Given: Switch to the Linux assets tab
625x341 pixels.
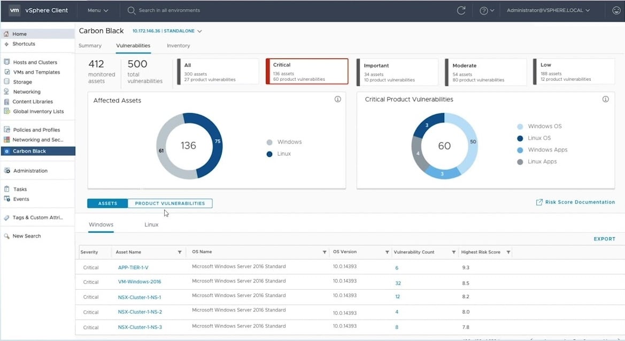Looking at the screenshot, I should [151, 224].
